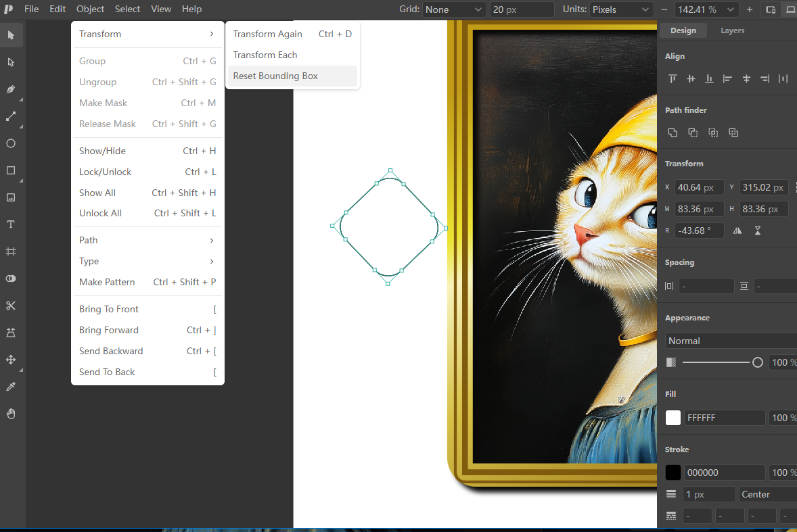The height and width of the screenshot is (532, 797).
Task: Choose Make Pattern from Object menu
Action: click(147, 282)
